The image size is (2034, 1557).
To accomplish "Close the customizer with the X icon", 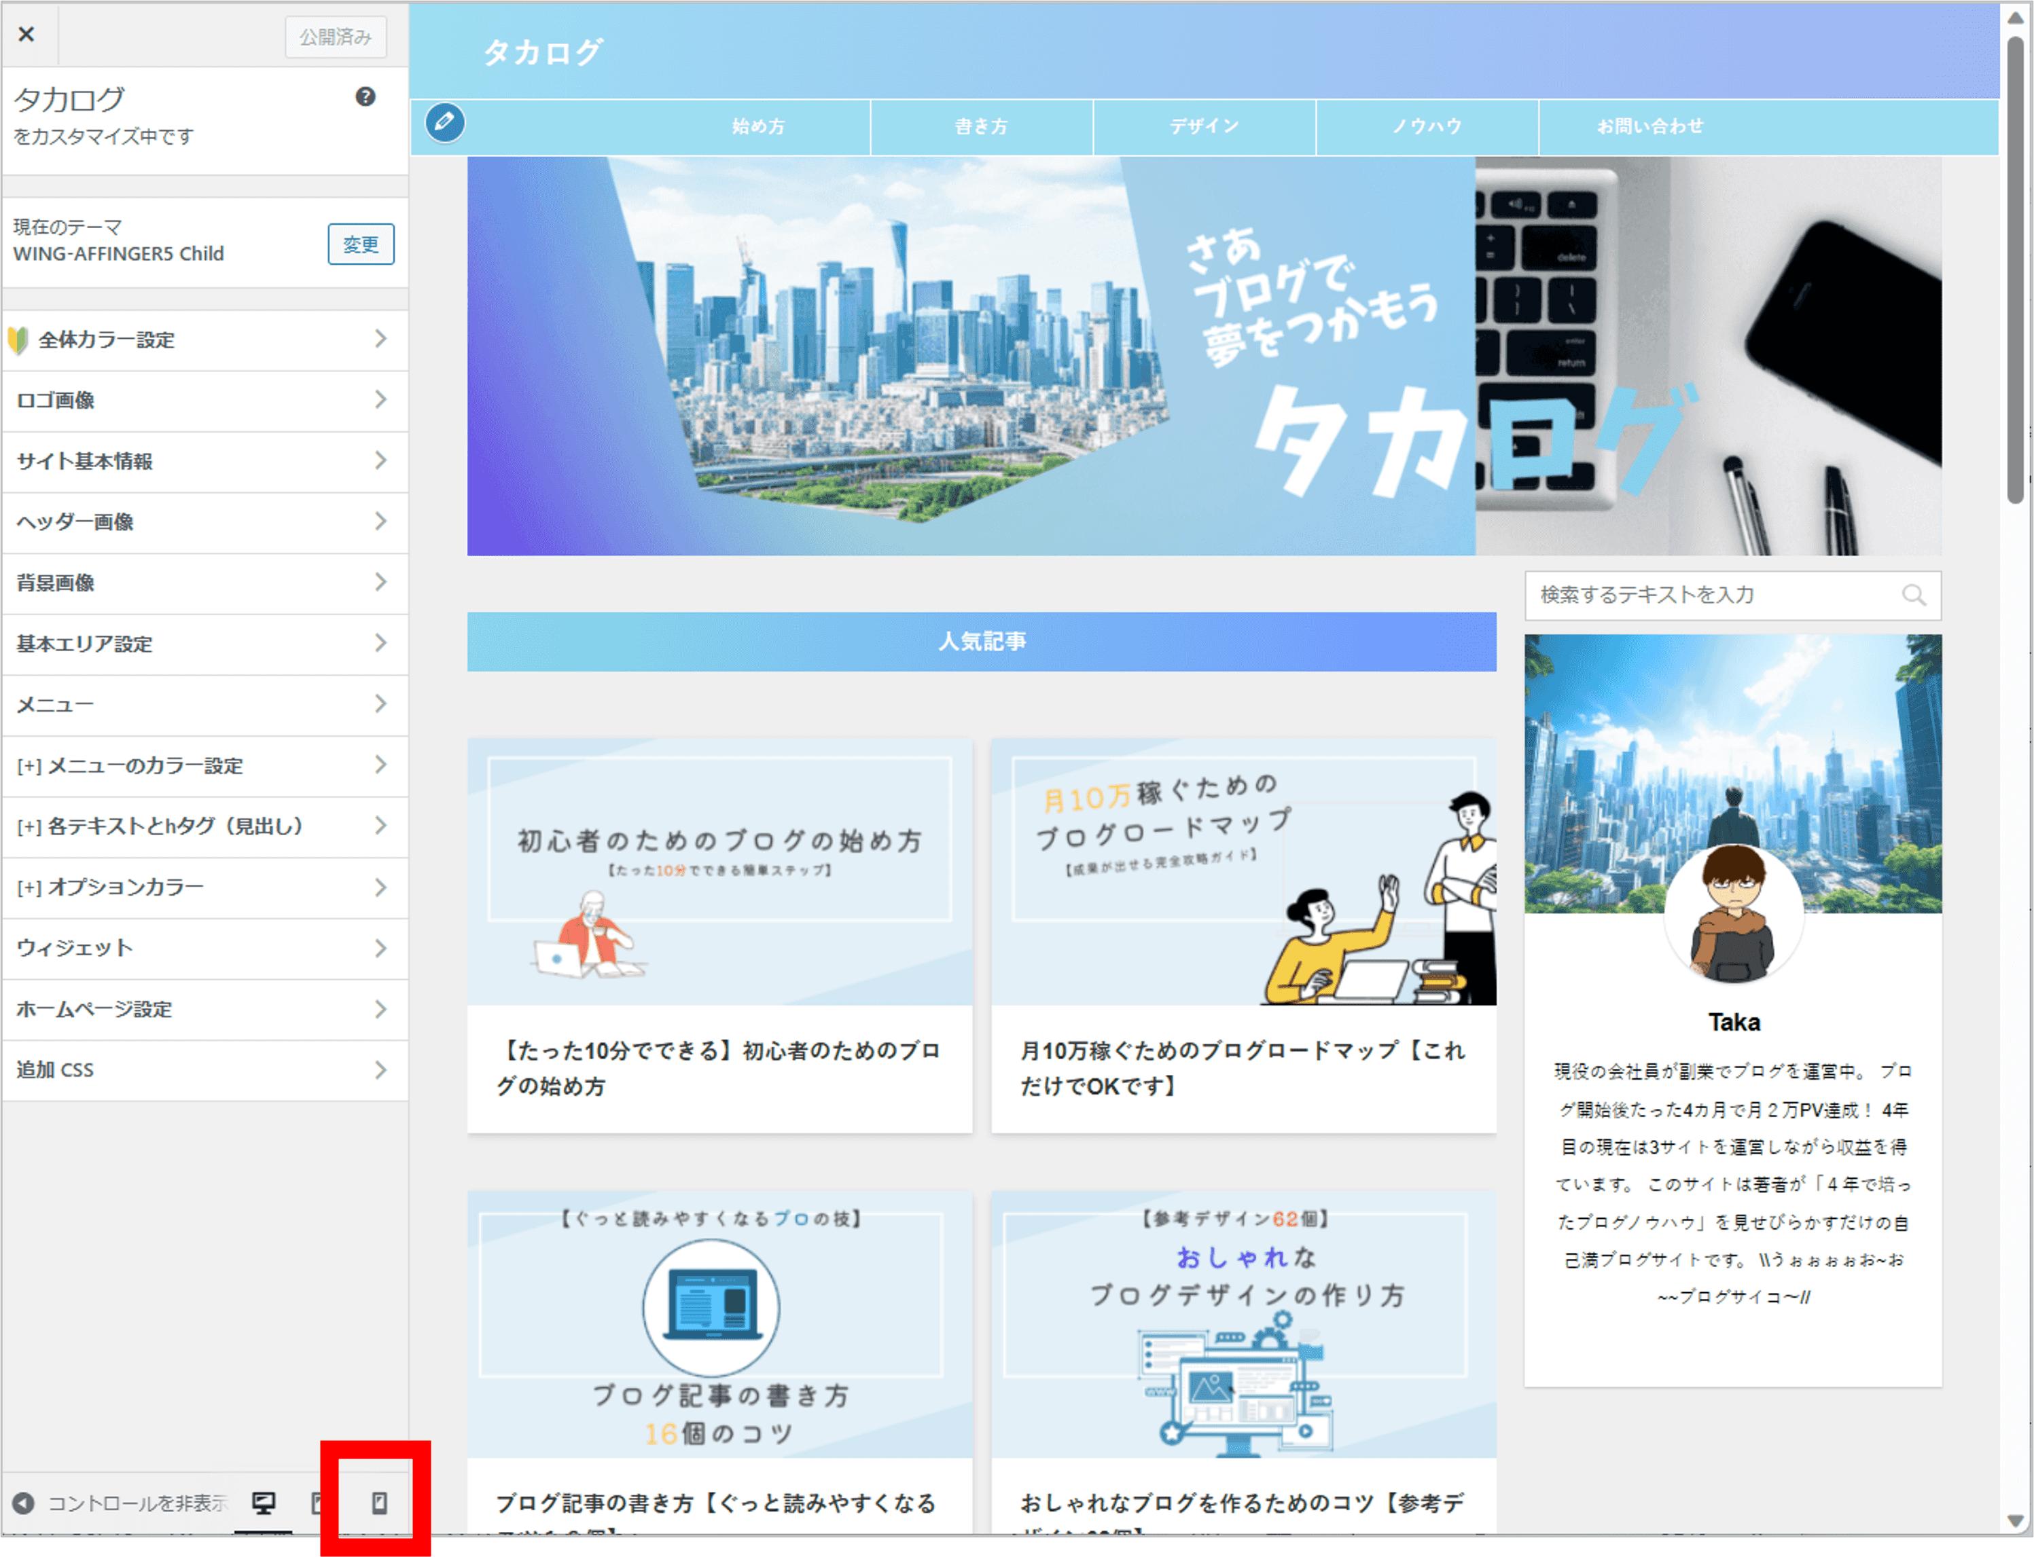I will [27, 35].
